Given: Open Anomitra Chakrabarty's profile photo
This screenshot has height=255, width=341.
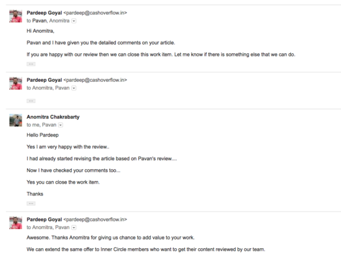Looking at the screenshot, I should click(x=15, y=120).
